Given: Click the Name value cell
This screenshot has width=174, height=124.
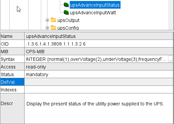Looking at the screenshot, I should pyautogui.click(x=99, y=36).
